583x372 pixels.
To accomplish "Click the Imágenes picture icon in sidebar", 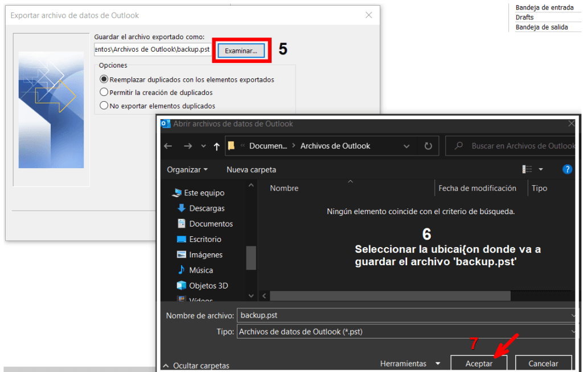I will point(182,254).
